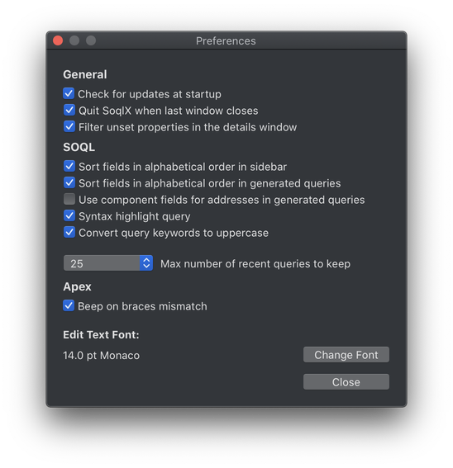Viewport: 453px width, 468px height.
Task: Click the Change Font button
Action: [x=346, y=355]
